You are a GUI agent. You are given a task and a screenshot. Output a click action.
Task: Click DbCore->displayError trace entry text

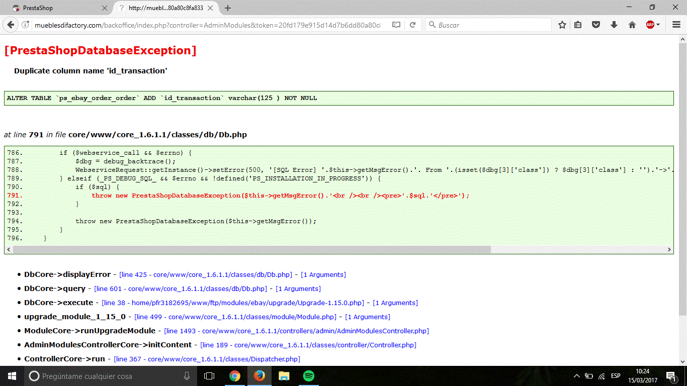(67, 274)
